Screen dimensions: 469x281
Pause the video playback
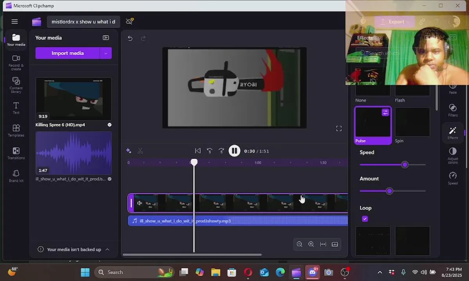tap(234, 151)
